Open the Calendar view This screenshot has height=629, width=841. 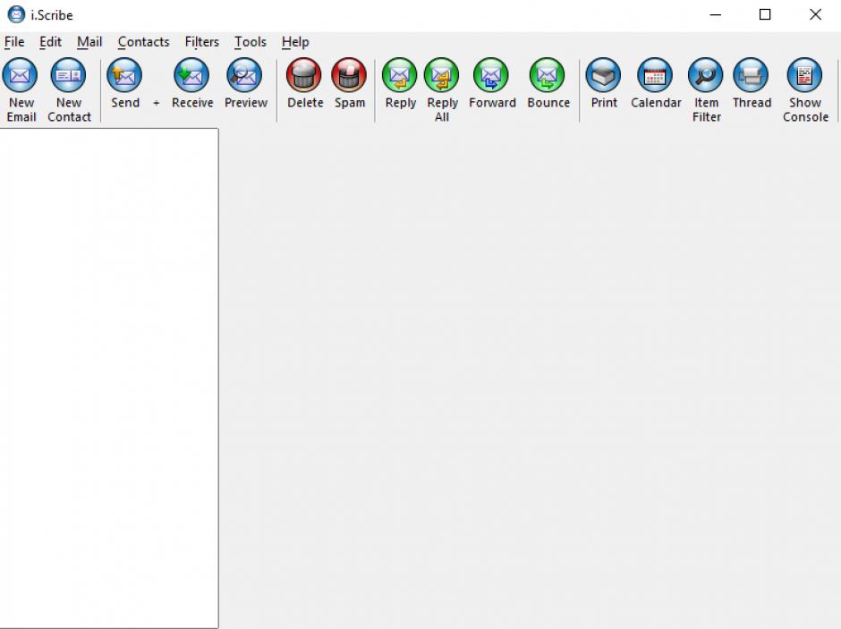655,77
